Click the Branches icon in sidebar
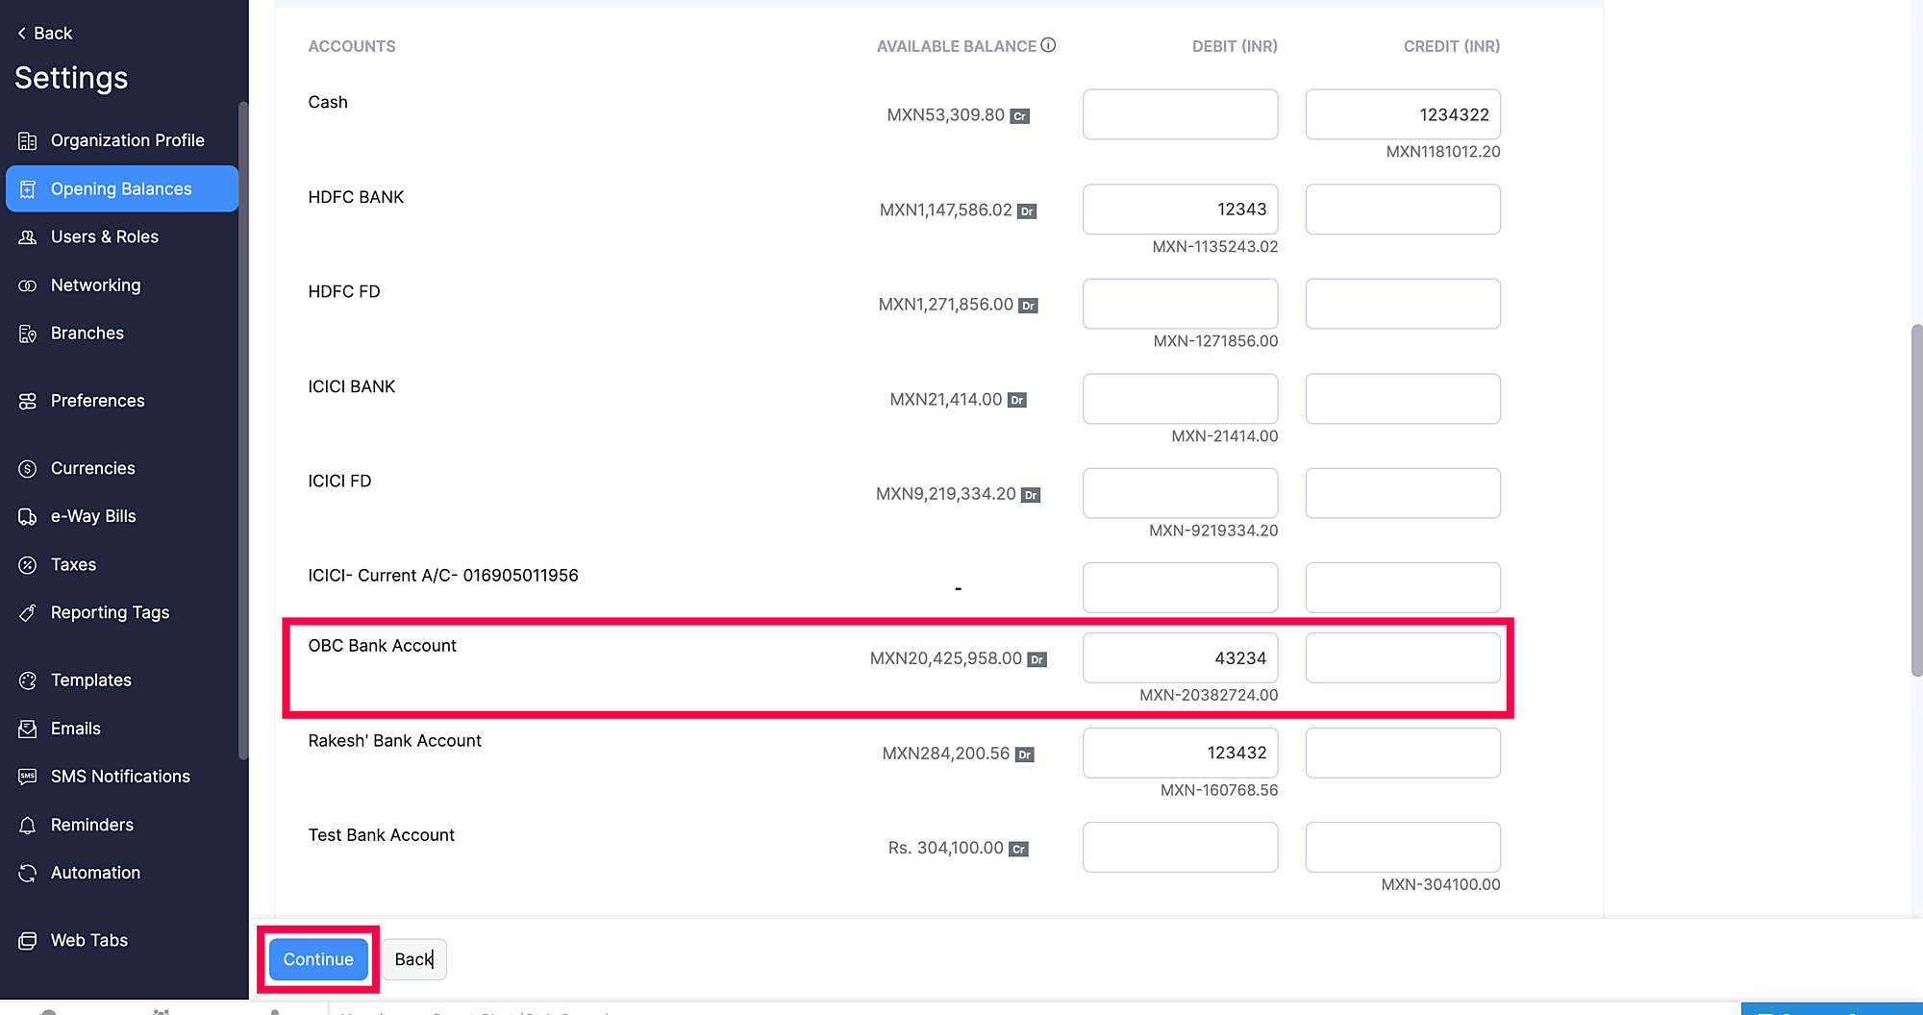Screen dimensions: 1923x1015 tap(28, 334)
